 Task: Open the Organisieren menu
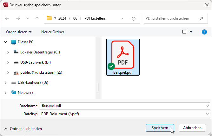(x=19, y=32)
